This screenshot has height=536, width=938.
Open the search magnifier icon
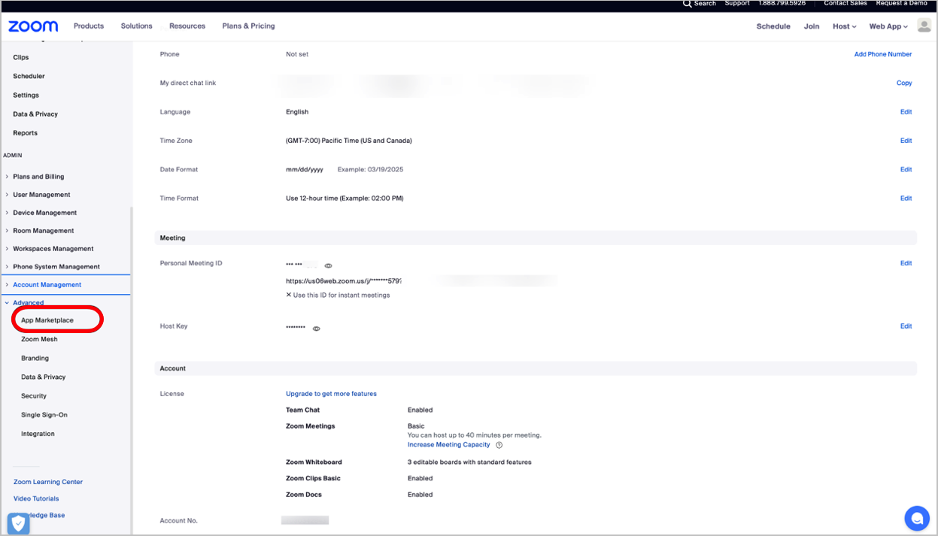pyautogui.click(x=687, y=4)
